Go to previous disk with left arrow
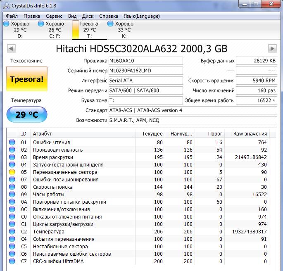This screenshot has width=283, height=271. click(11, 48)
